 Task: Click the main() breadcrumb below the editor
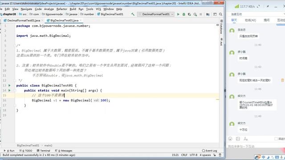point(48,145)
